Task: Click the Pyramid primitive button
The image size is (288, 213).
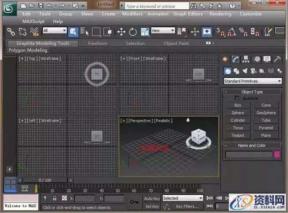Action: click(x=266, y=128)
